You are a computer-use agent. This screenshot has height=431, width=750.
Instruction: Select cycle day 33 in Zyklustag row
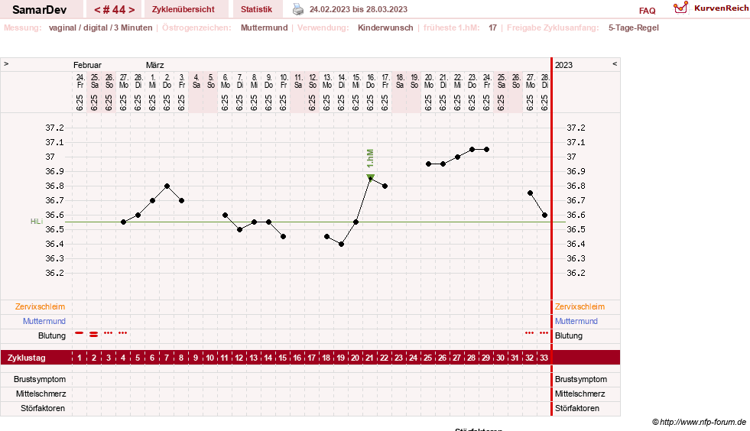544,358
